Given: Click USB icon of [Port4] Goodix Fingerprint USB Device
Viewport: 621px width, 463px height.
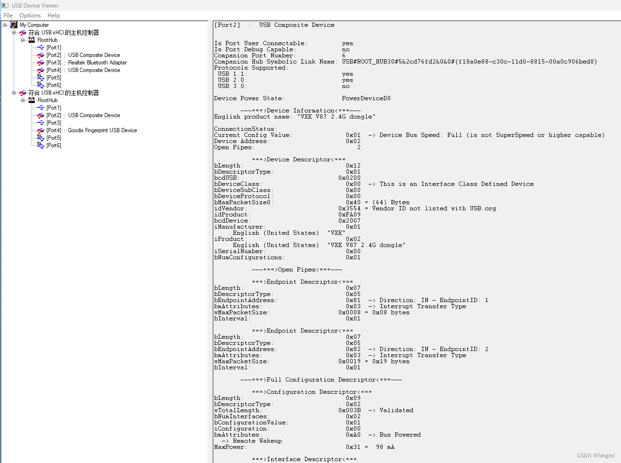Looking at the screenshot, I should 40,130.
